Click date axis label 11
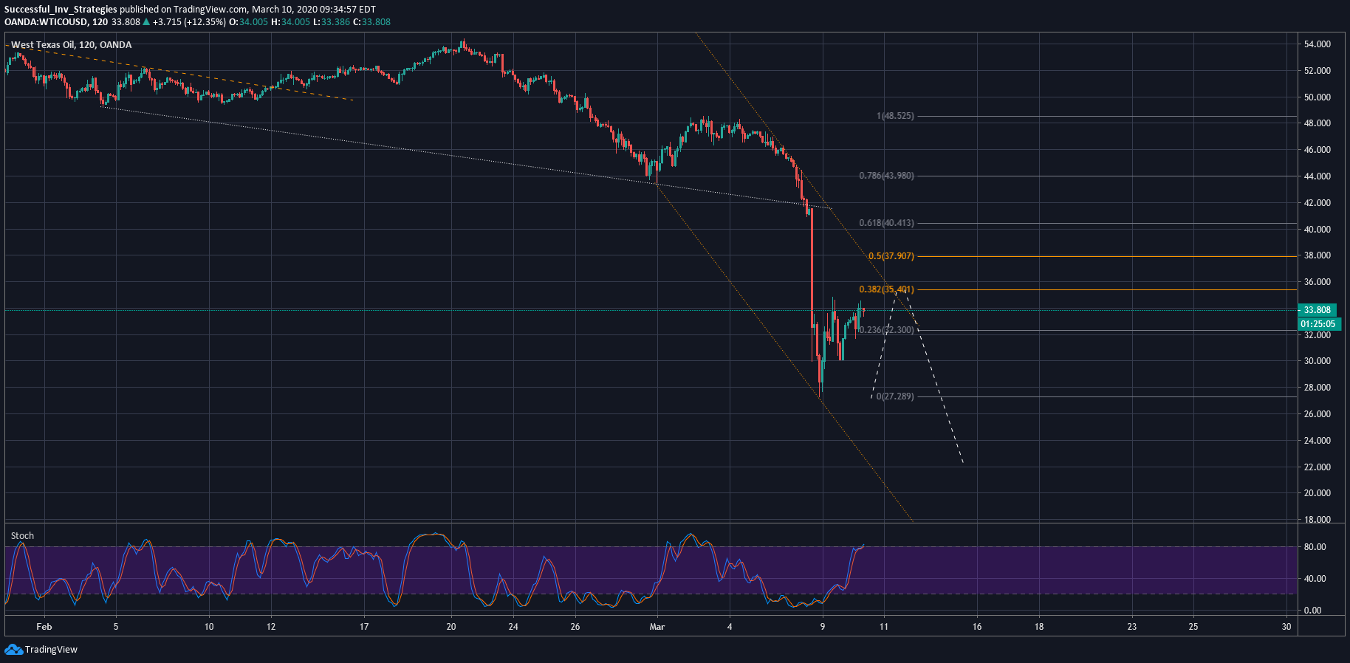This screenshot has height=663, width=1350. point(884,627)
